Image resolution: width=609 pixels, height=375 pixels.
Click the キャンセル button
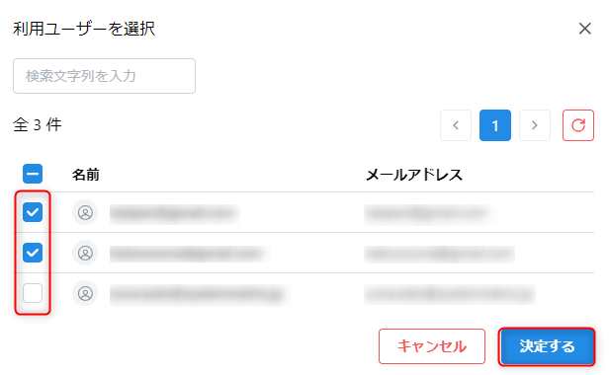pos(432,346)
